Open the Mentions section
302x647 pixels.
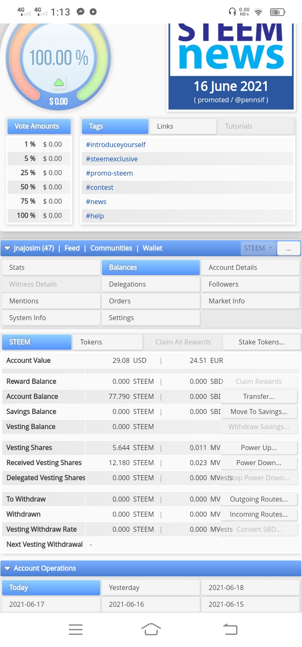click(51, 301)
